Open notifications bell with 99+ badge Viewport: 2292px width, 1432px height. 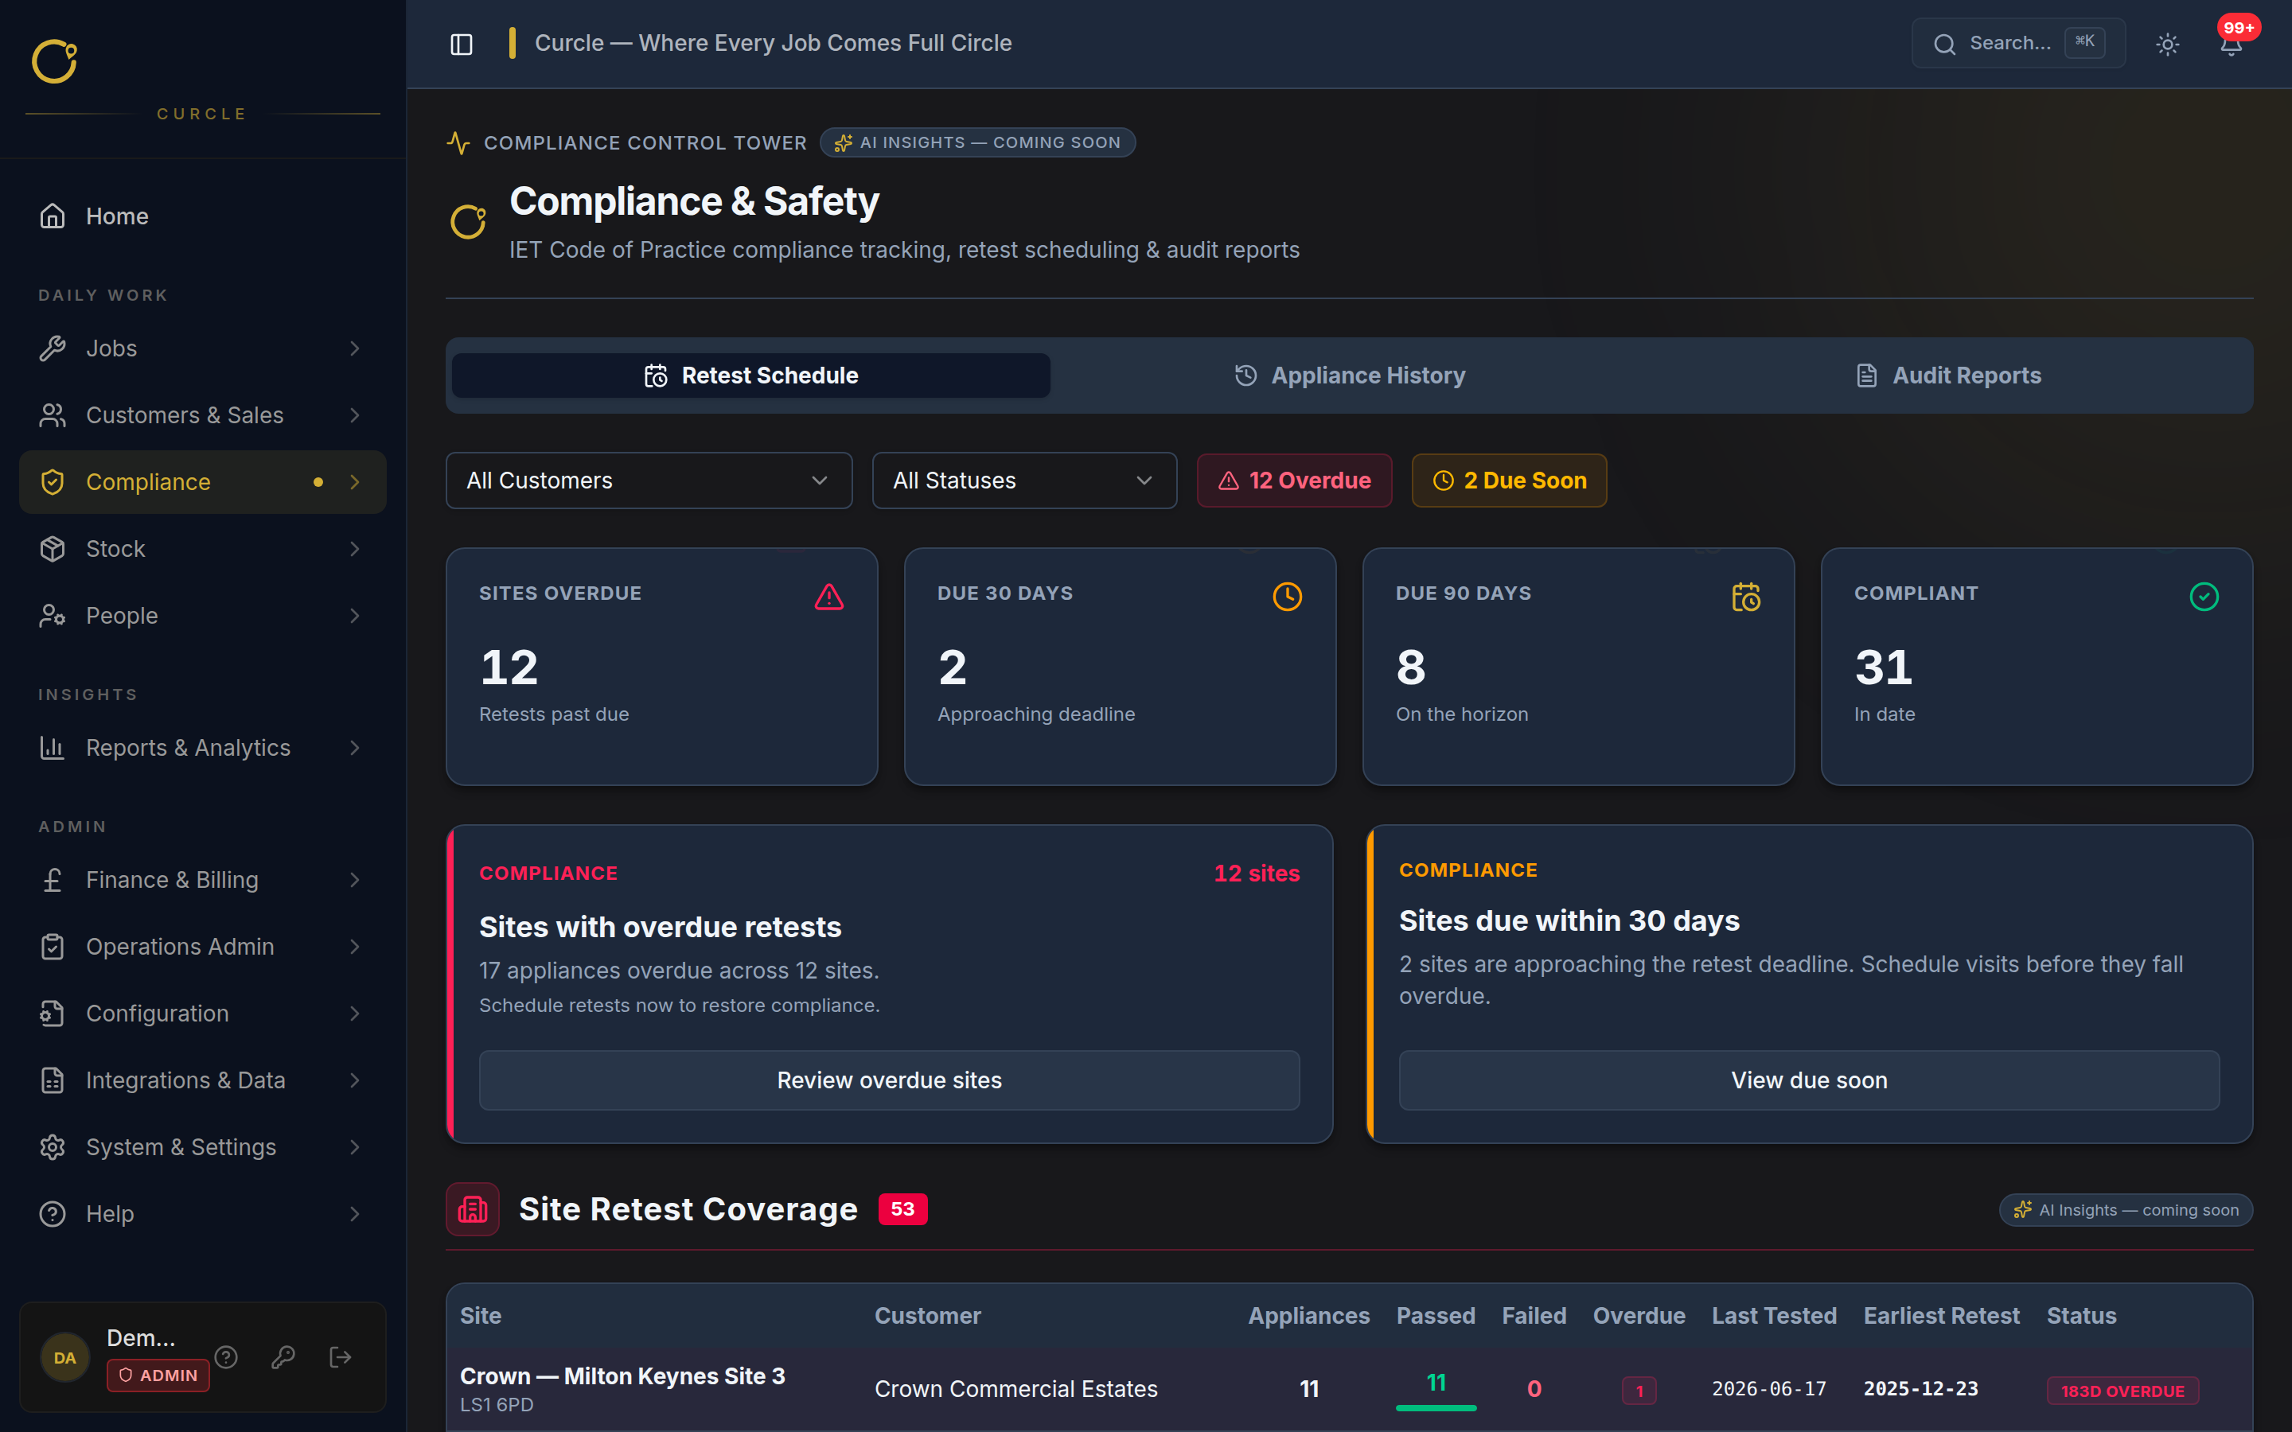[2232, 44]
